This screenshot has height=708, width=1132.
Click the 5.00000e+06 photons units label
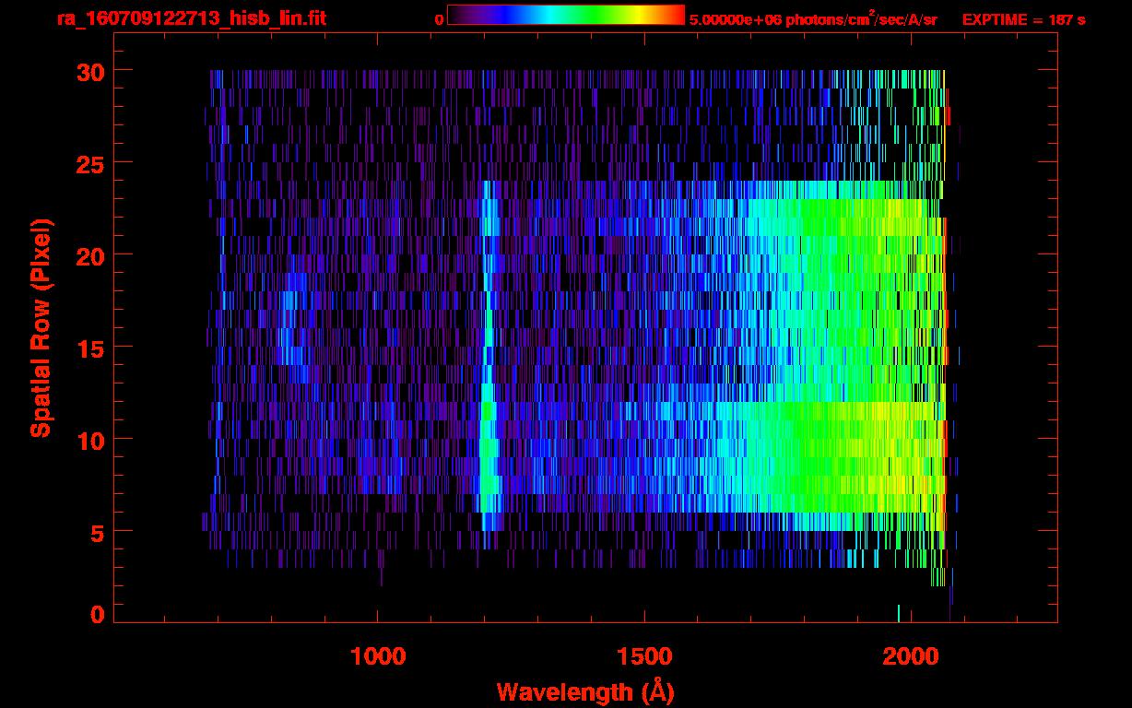[x=813, y=18]
